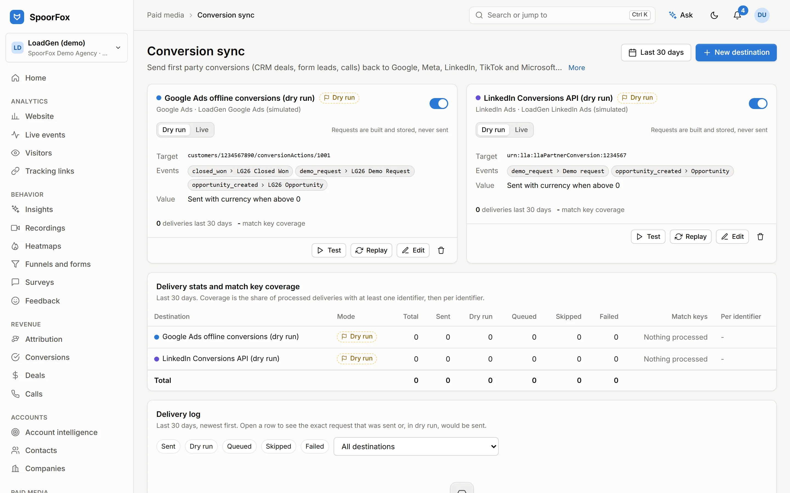The width and height of the screenshot is (790, 493).
Task: Click the Google Ads target customers/1234567890/conversionActions/1001
Action: [259, 156]
